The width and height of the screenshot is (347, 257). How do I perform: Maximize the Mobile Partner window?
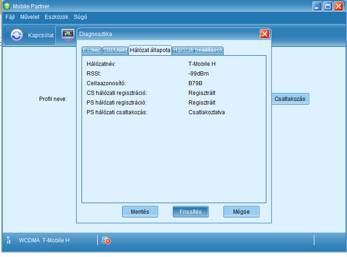tap(328, 6)
